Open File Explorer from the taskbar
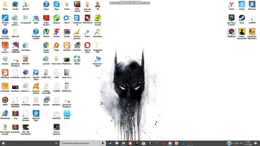This screenshot has height=146, width=260. pos(123,143)
